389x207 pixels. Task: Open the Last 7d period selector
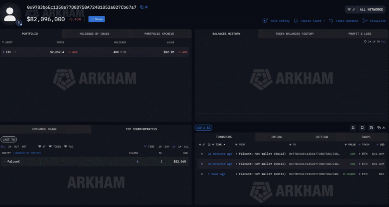tap(8, 140)
